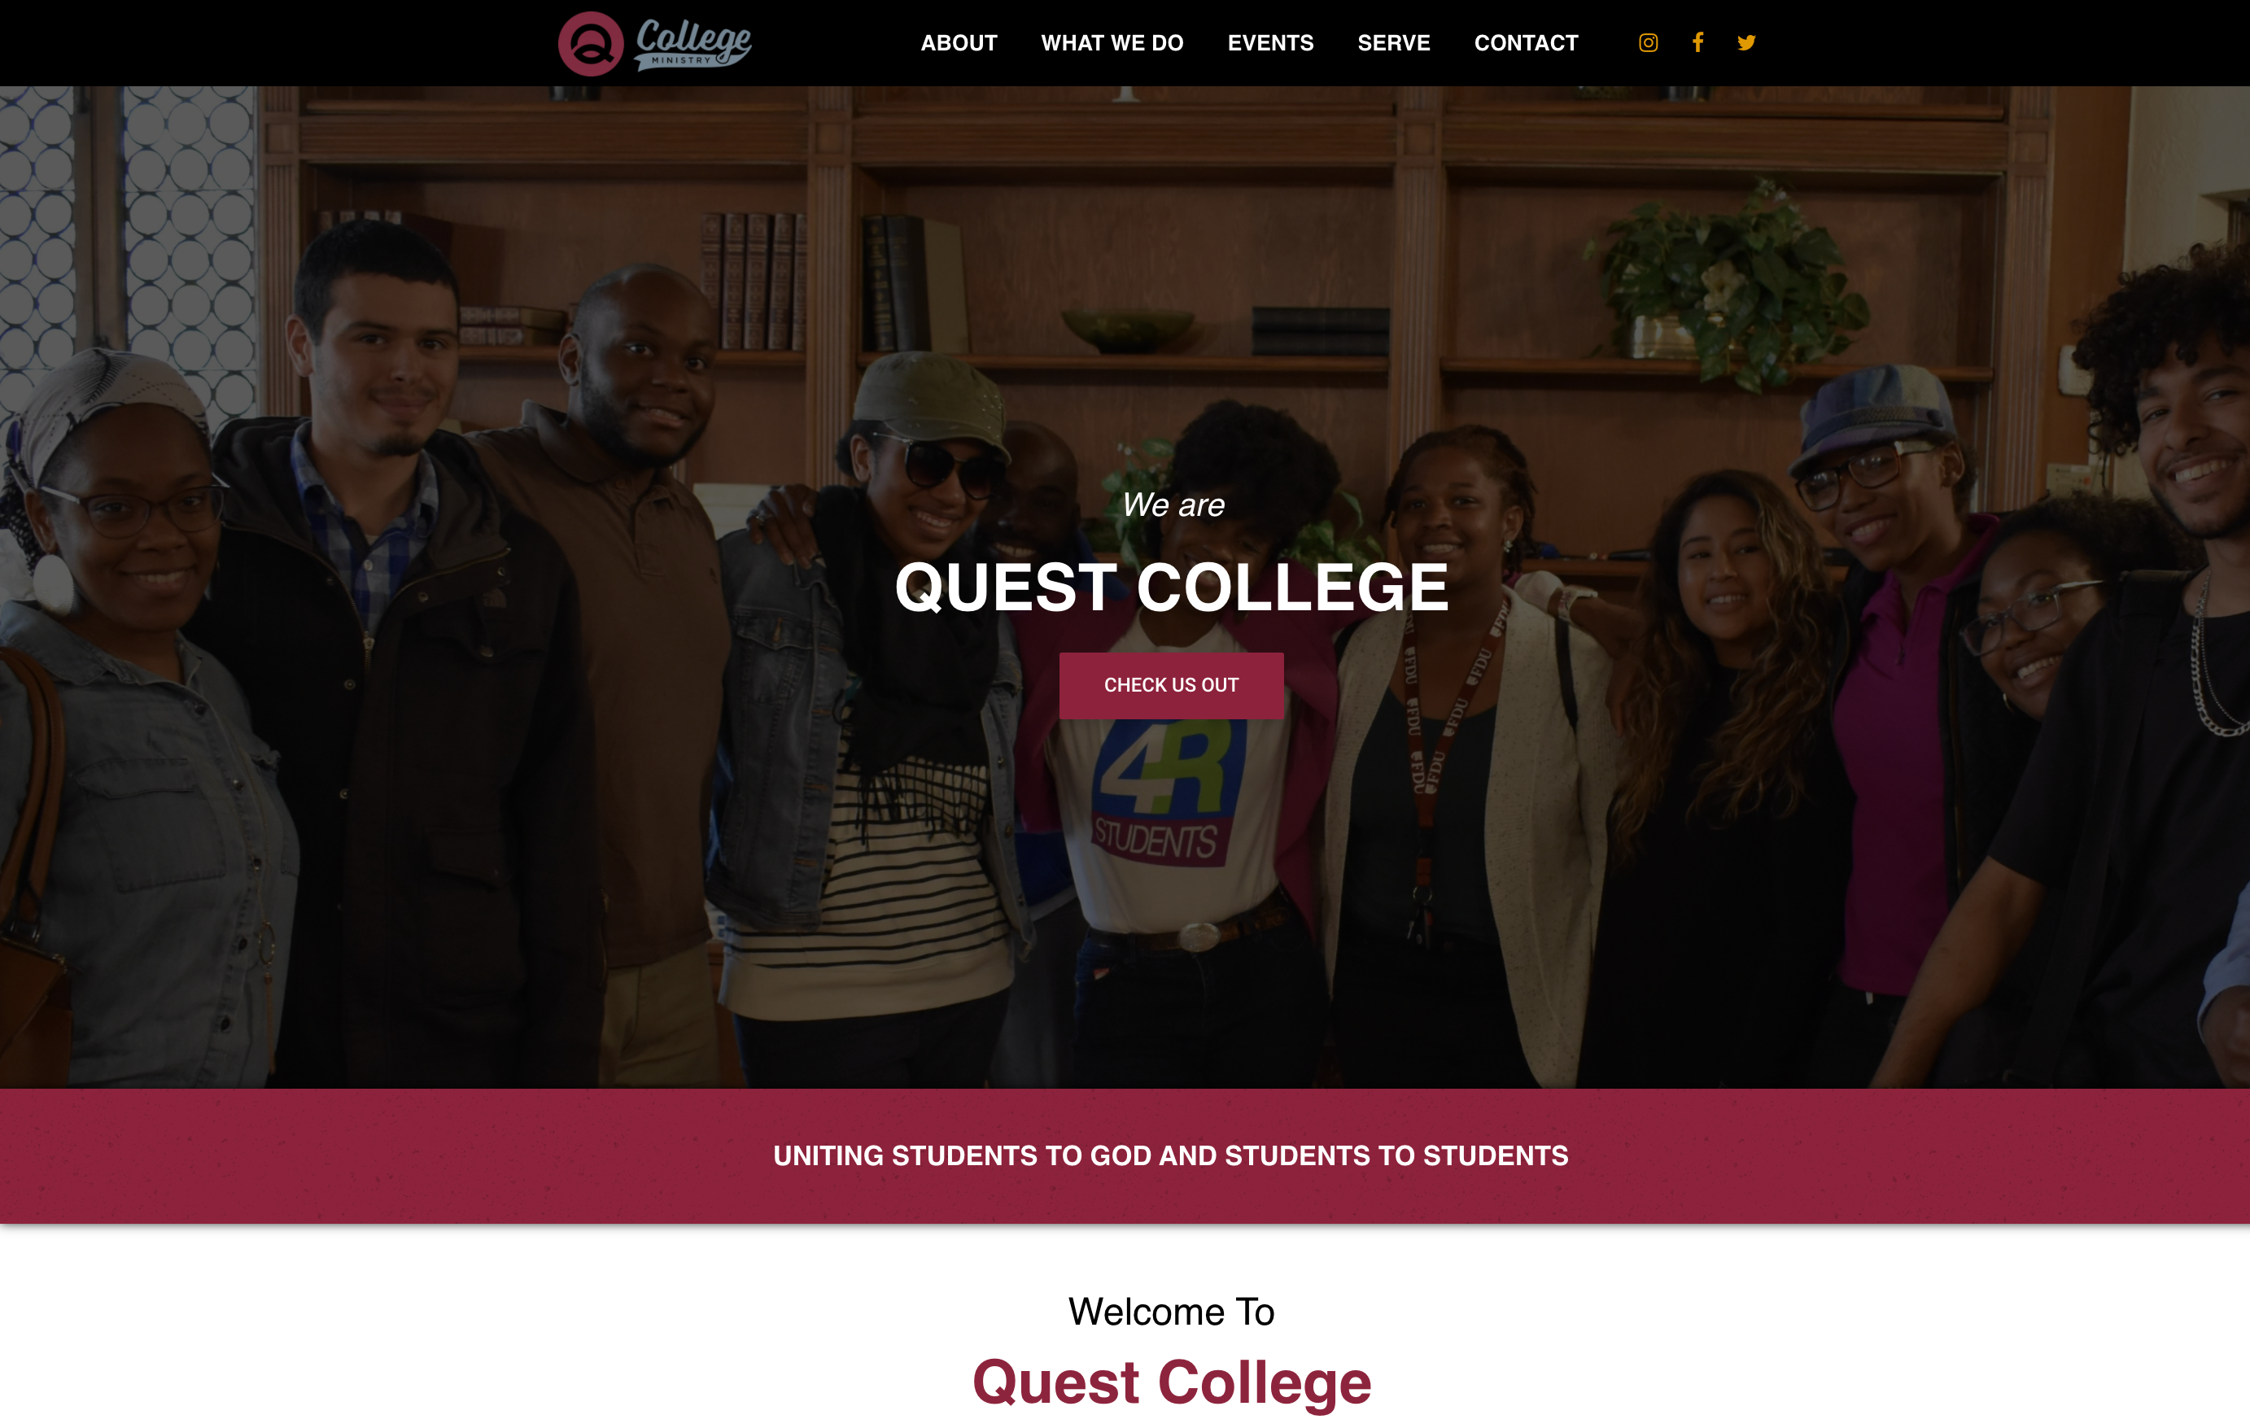The width and height of the screenshot is (2250, 1428).
Task: Click the Check Us Out button
Action: click(1171, 685)
